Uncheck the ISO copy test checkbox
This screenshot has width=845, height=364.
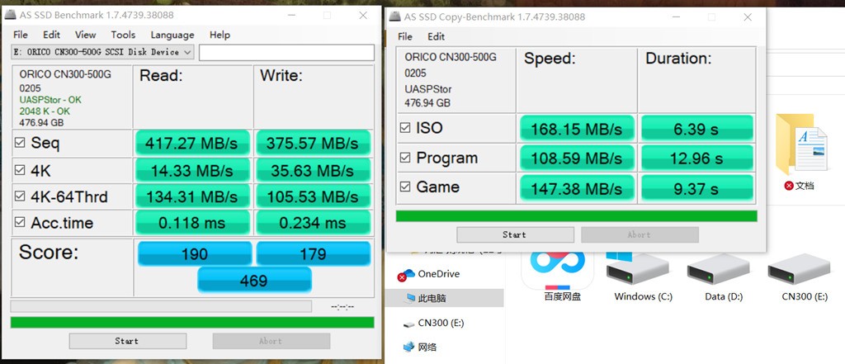point(405,128)
